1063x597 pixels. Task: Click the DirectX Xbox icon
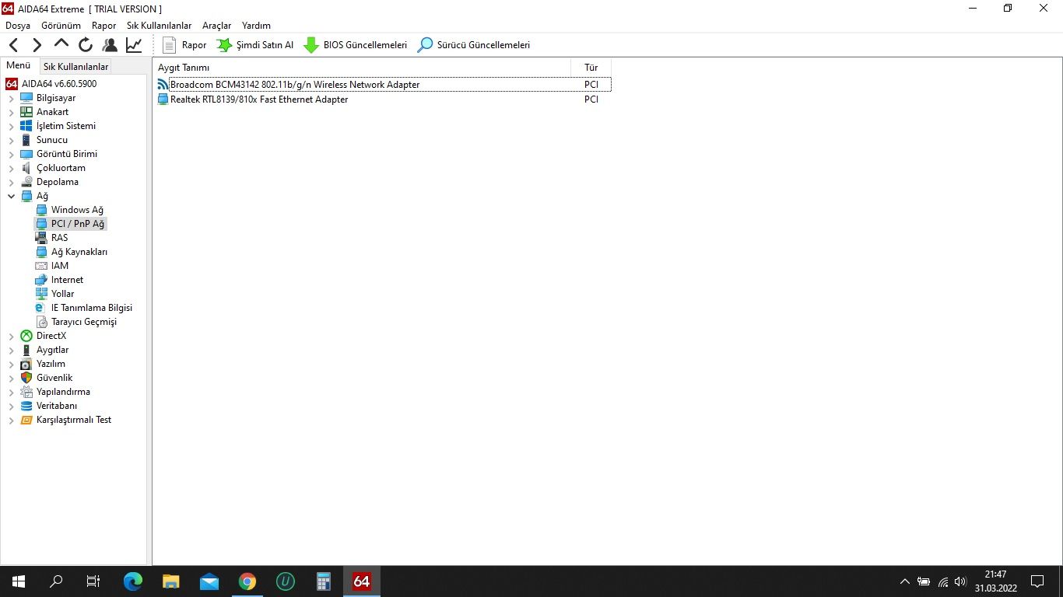[26, 336]
